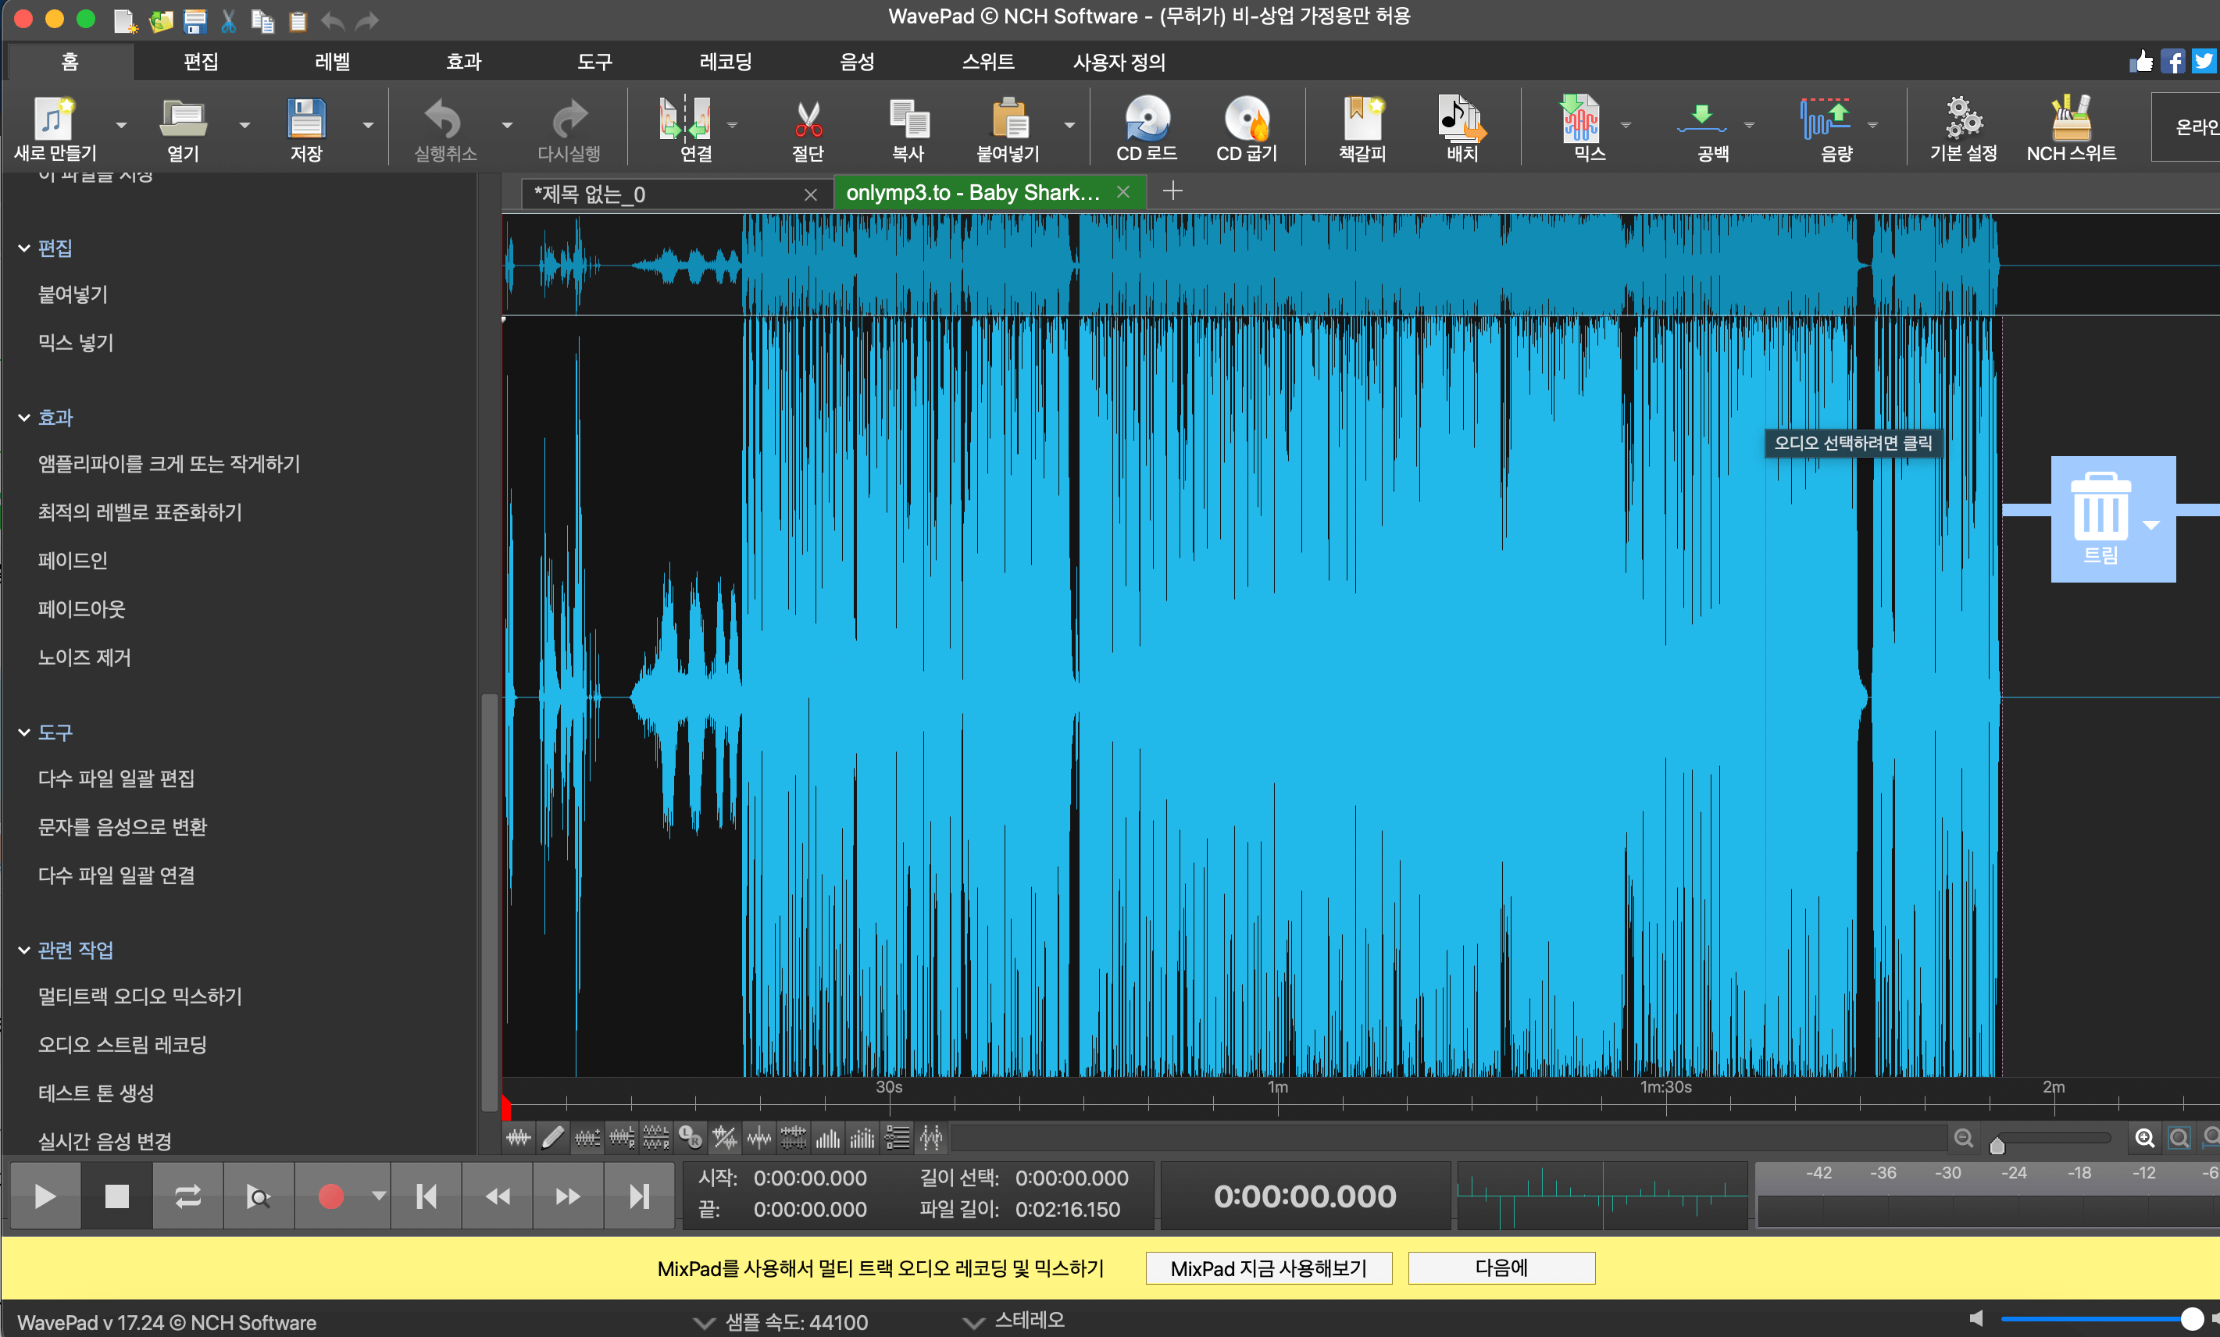This screenshot has height=1337, width=2220.
Task: Open dropdown arrow next to 저장
Action: pos(368,125)
